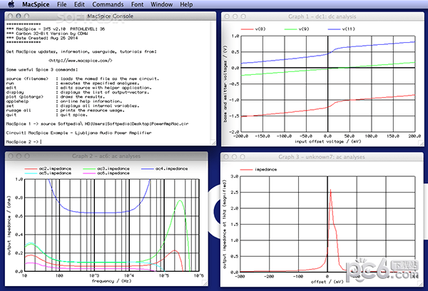Open the MacSpice application menu

[x=36, y=4]
